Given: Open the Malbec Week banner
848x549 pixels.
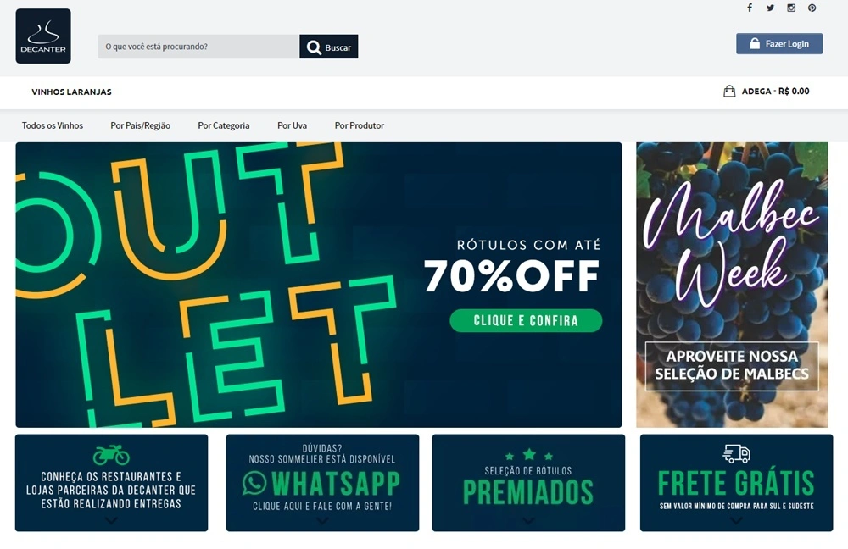Looking at the screenshot, I should (732, 285).
